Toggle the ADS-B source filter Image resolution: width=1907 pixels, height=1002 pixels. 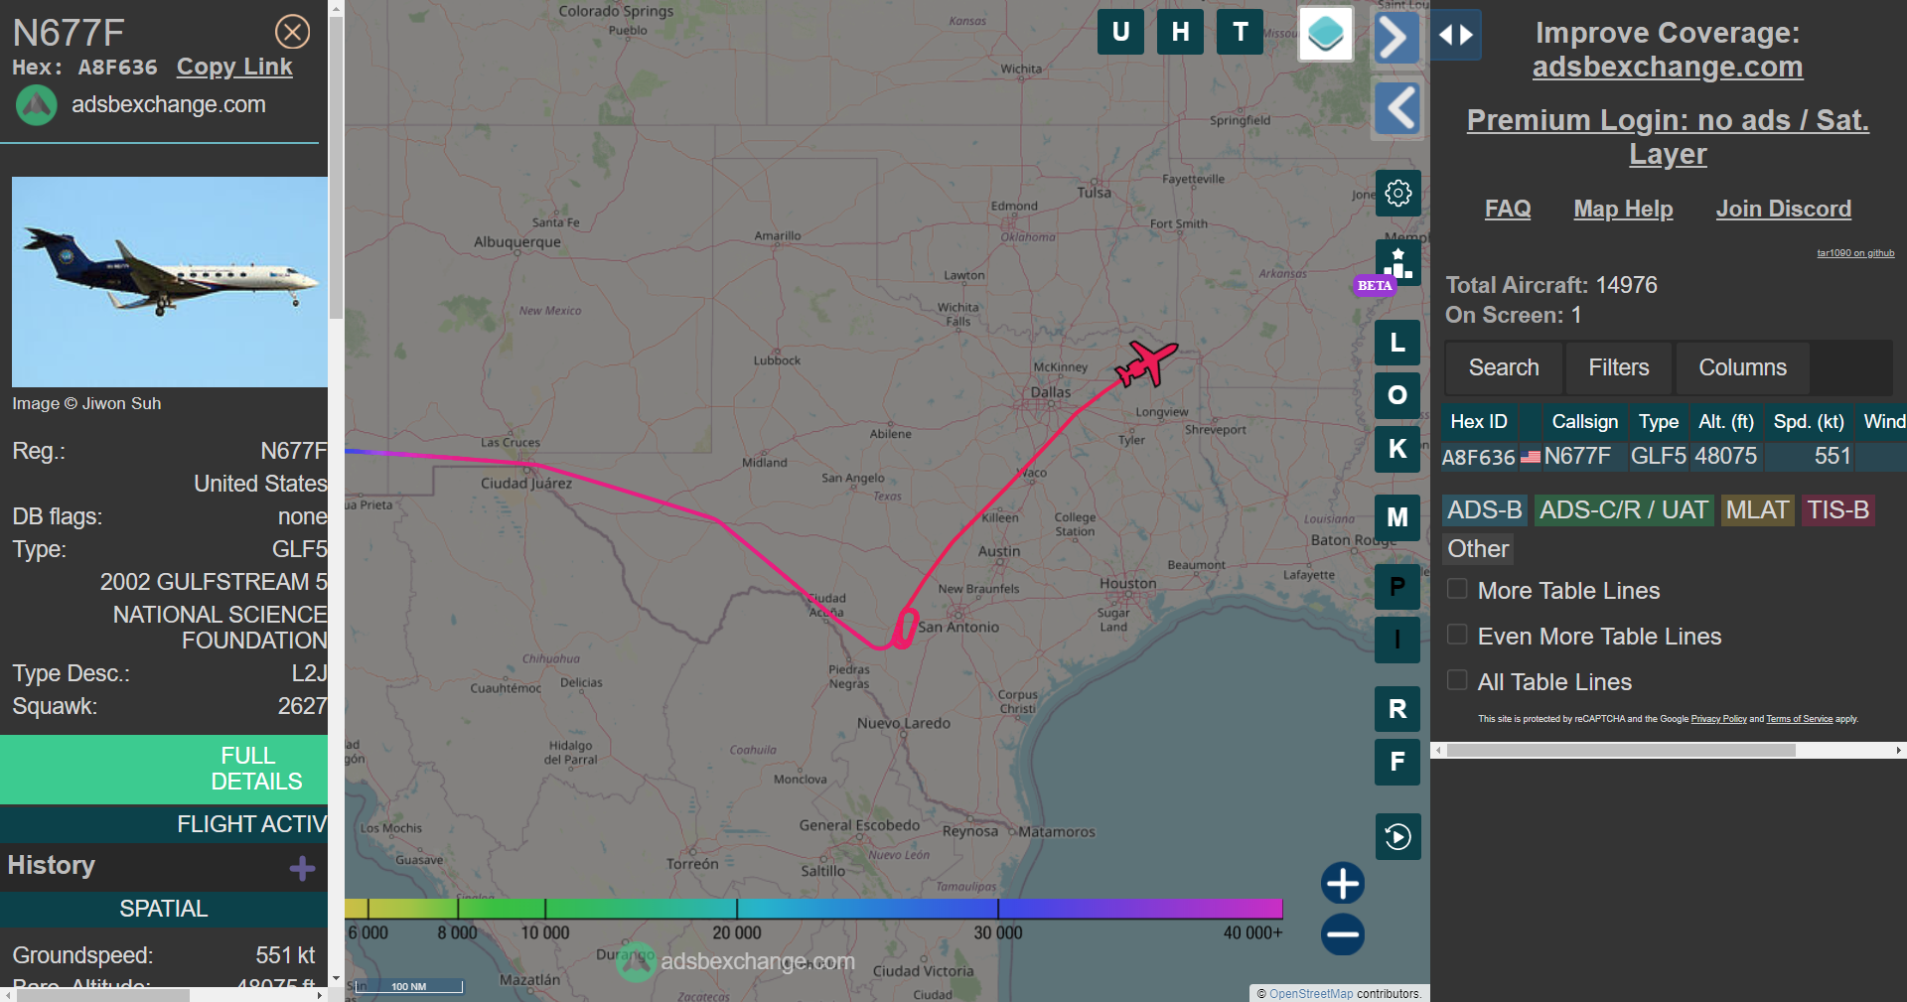click(1484, 510)
